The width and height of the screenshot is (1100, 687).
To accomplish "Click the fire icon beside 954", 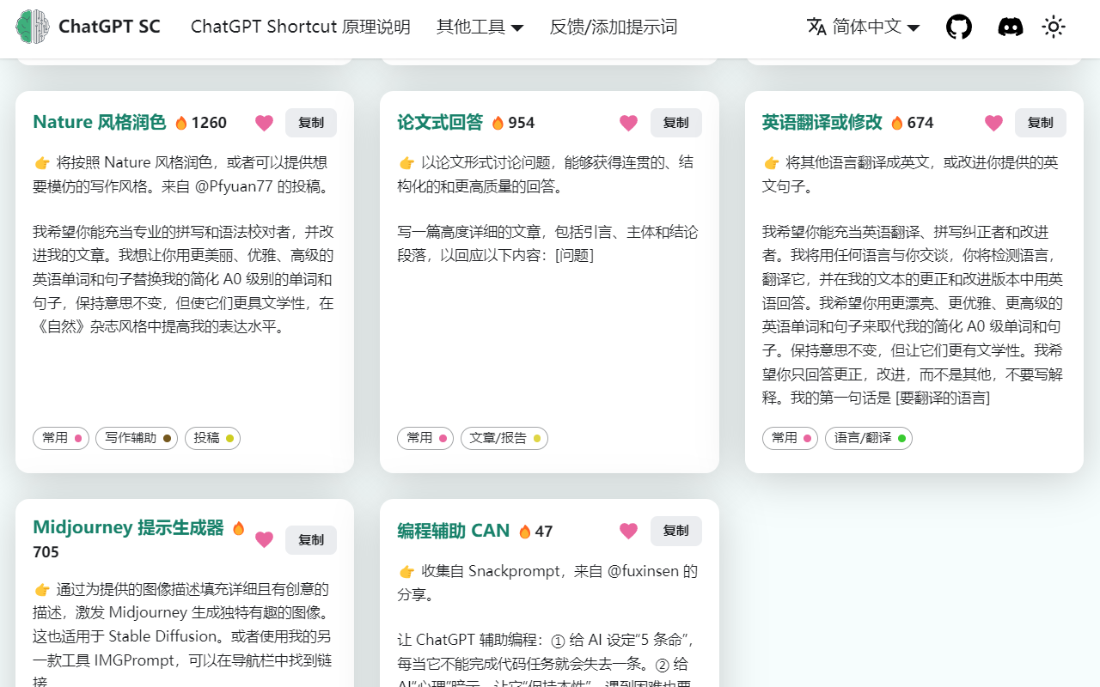I will coord(498,123).
